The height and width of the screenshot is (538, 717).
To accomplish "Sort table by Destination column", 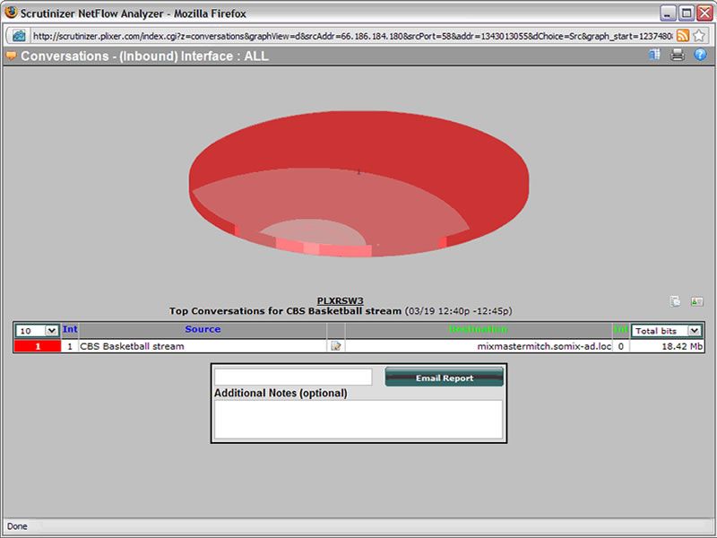I will 478,329.
